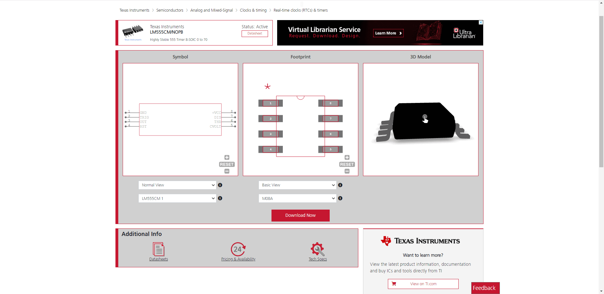Click footprint pad 5
This screenshot has width=604, height=294.
pyautogui.click(x=330, y=149)
